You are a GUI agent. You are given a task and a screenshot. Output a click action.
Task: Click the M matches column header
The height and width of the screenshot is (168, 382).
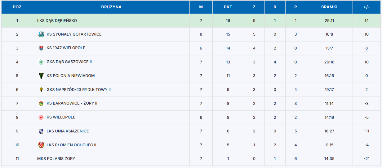tap(201, 7)
